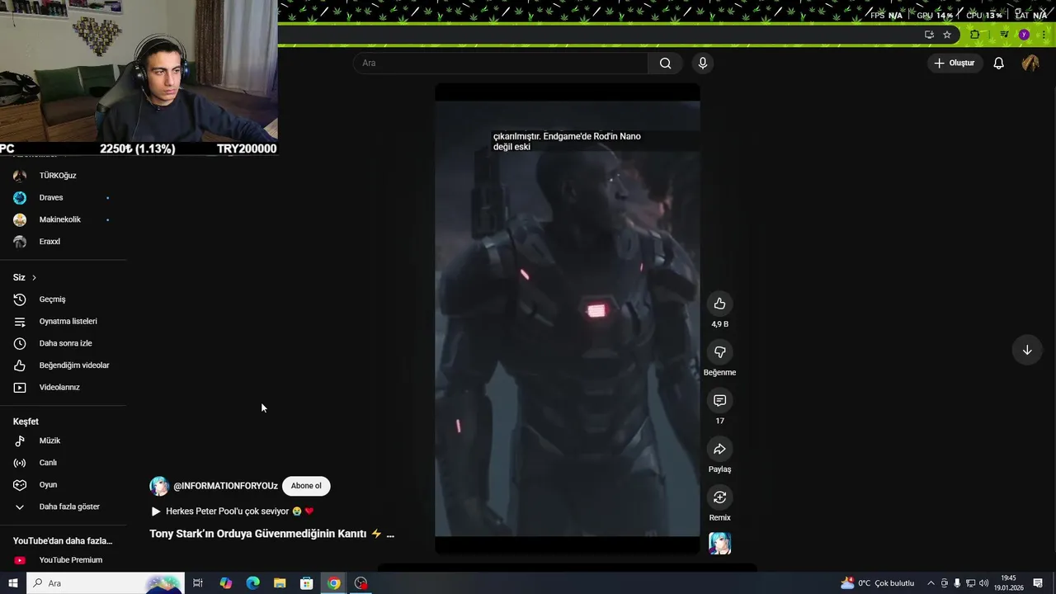Open Chrome extensions puzzle icon
The width and height of the screenshot is (1056, 594).
point(975,35)
